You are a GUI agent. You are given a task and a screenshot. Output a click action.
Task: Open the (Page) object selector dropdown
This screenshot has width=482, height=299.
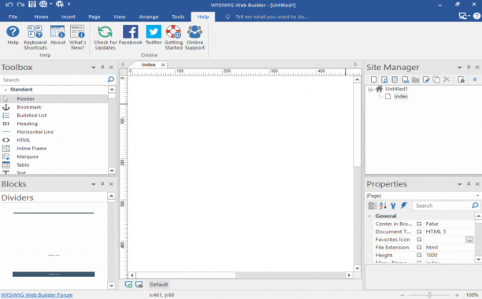tap(477, 196)
